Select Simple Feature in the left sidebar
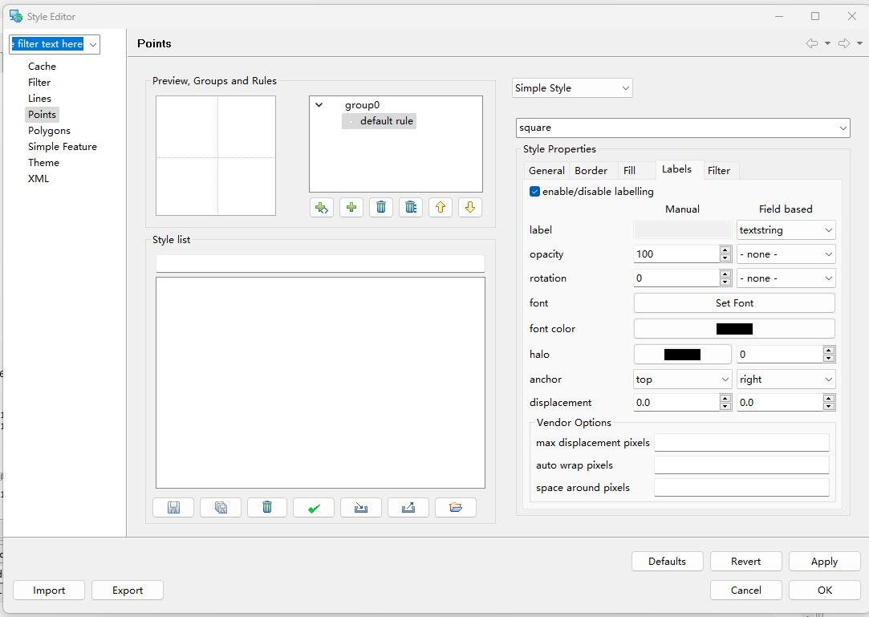The image size is (869, 617). (63, 147)
